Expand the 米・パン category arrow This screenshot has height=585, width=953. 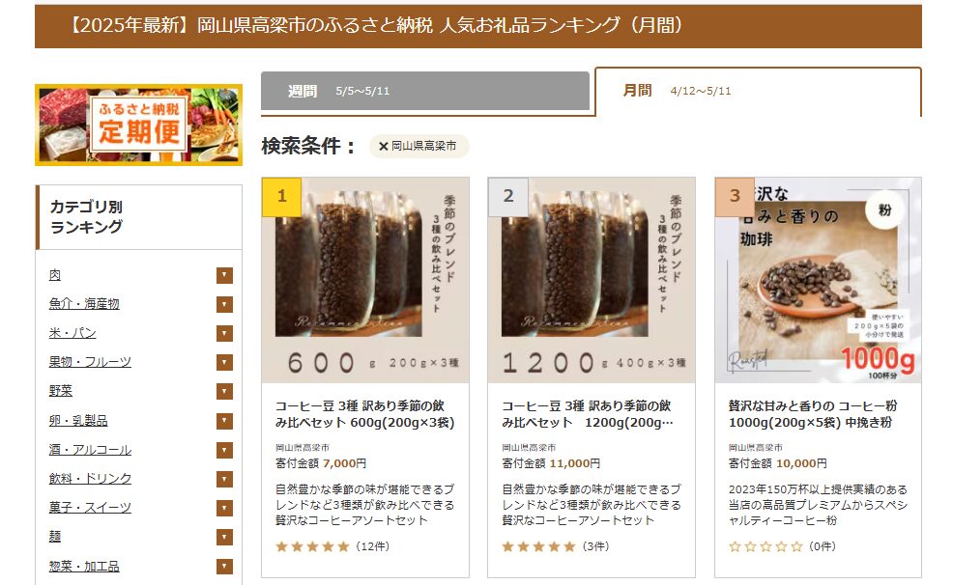[x=224, y=334]
